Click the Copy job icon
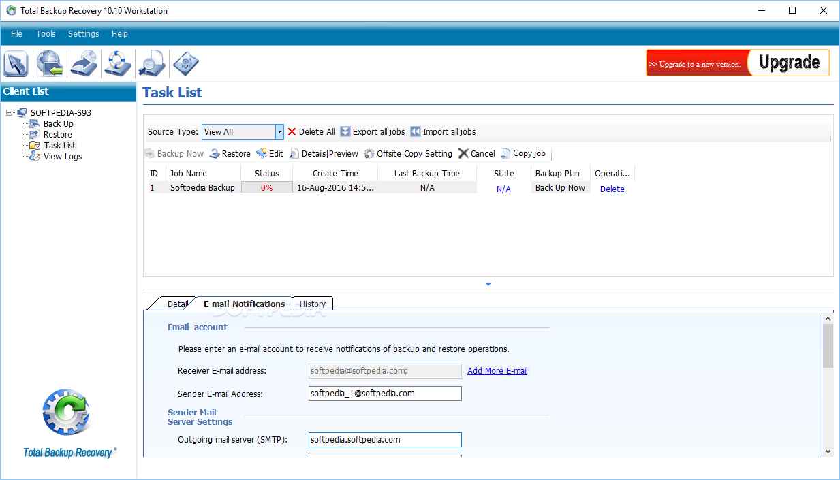Image resolution: width=840 pixels, height=480 pixels. tap(506, 153)
